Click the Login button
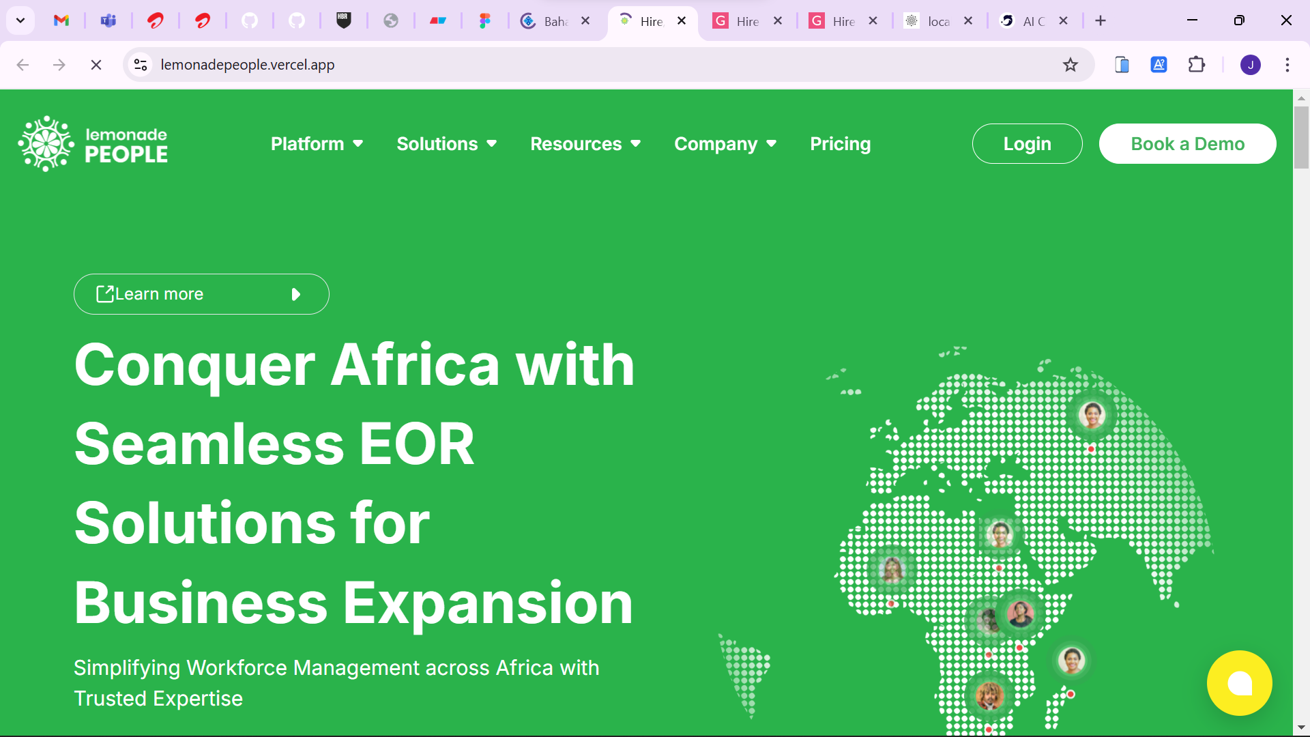Image resolution: width=1310 pixels, height=737 pixels. point(1027,144)
